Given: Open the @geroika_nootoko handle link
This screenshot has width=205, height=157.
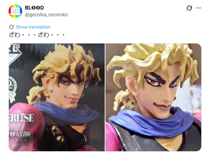Looking at the screenshot, I should 46,15.
